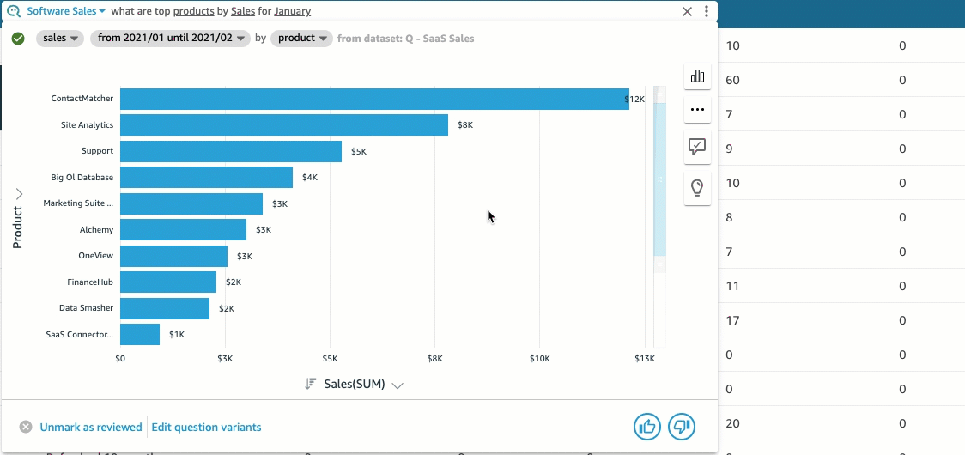Select the Support bar
Image resolution: width=965 pixels, height=455 pixels.
(x=231, y=151)
